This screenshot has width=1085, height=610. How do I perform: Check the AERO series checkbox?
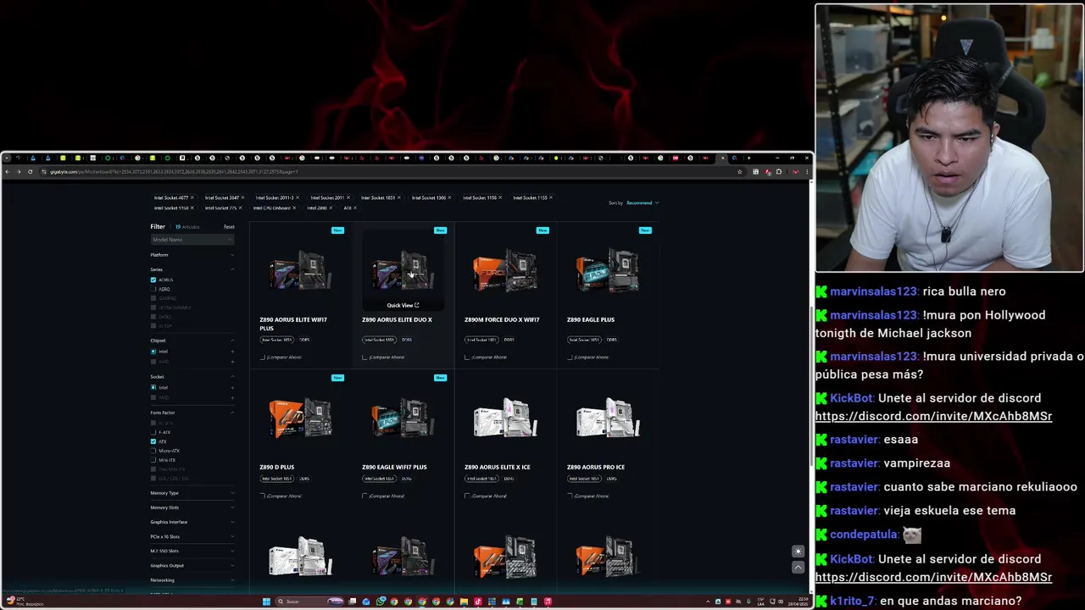point(153,289)
